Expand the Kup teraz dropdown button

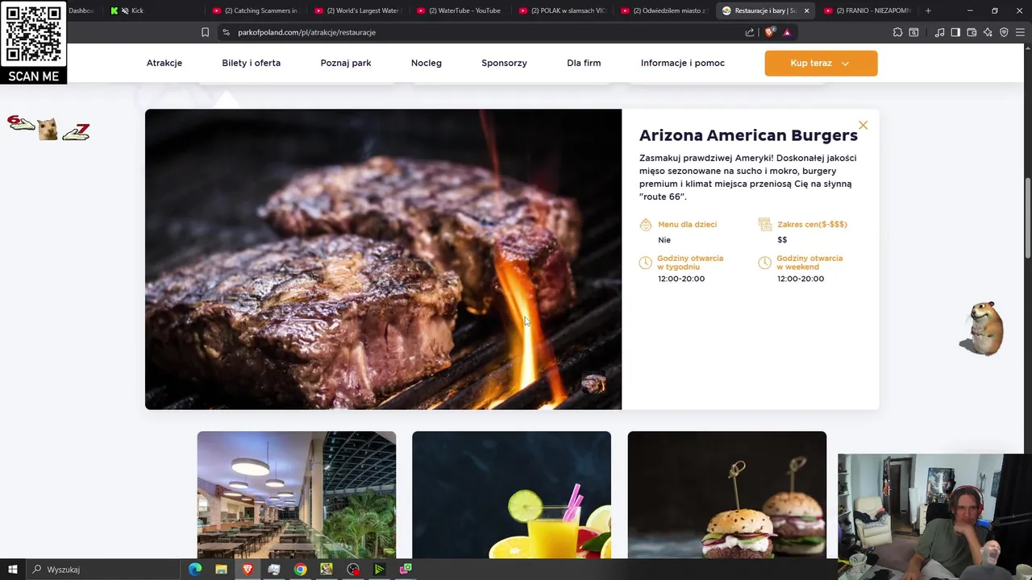click(x=821, y=63)
